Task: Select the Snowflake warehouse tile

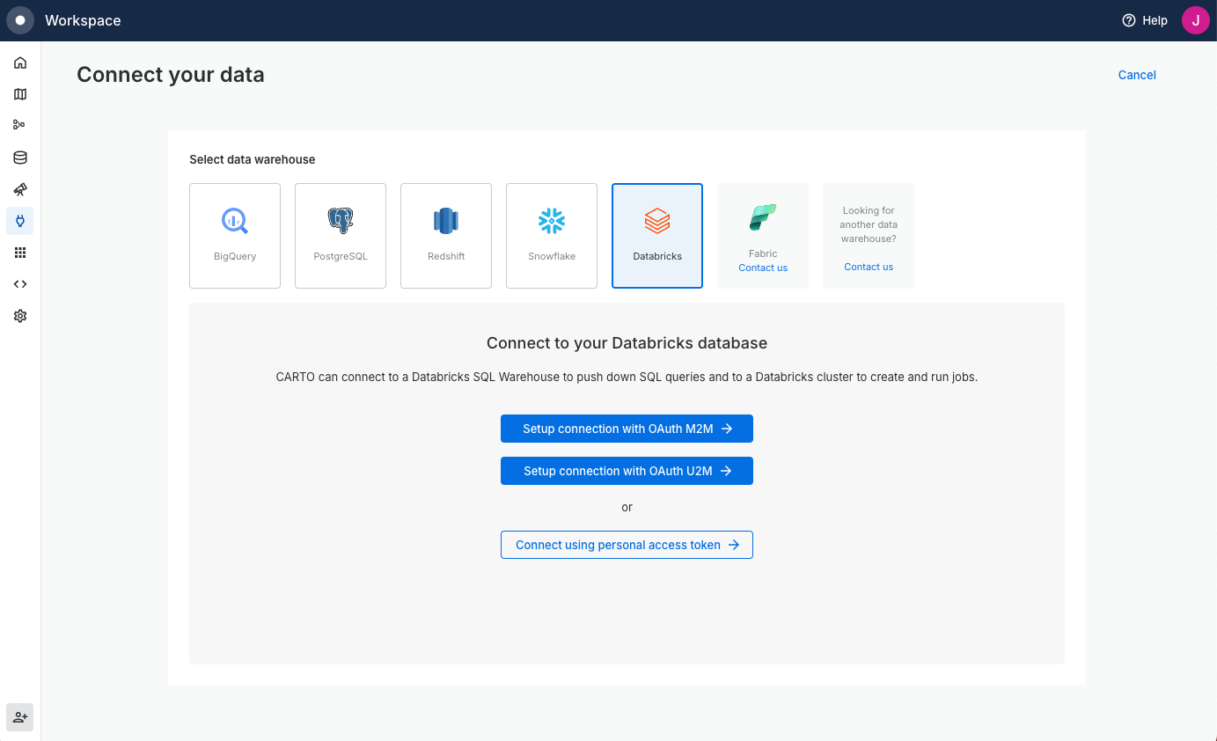Action: [x=551, y=235]
